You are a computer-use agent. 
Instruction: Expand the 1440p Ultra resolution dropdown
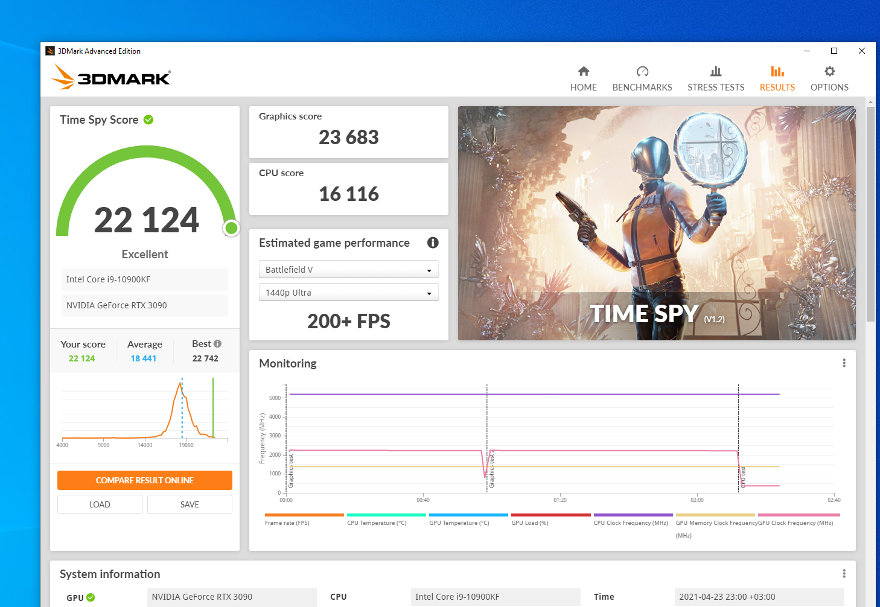349,292
